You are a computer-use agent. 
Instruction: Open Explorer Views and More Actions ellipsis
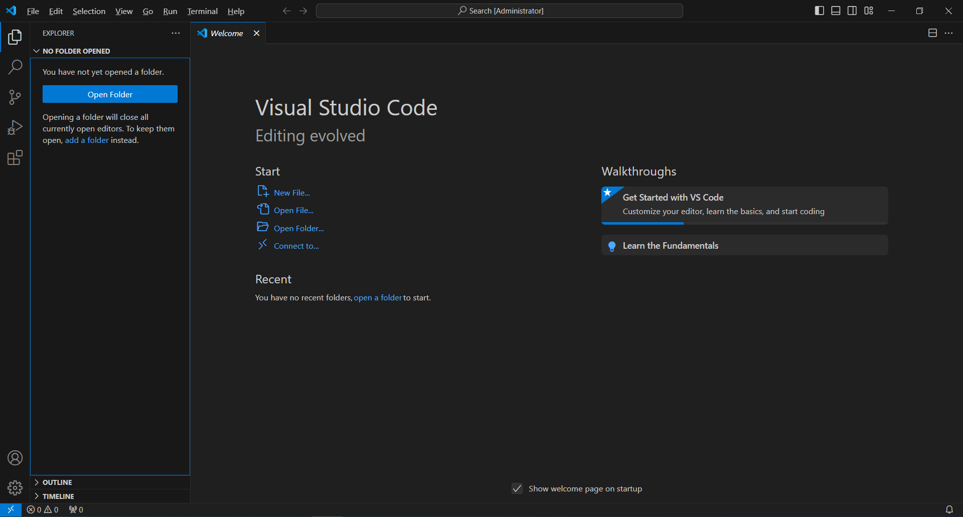click(x=176, y=33)
